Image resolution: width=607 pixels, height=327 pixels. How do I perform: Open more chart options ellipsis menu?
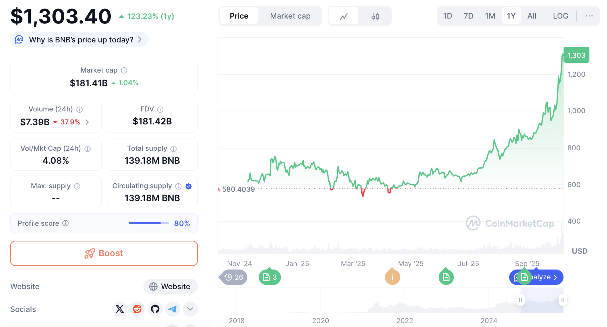point(589,16)
